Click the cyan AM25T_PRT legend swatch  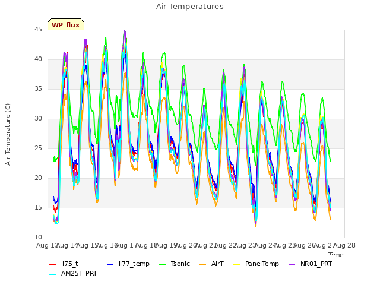[x=53, y=274]
